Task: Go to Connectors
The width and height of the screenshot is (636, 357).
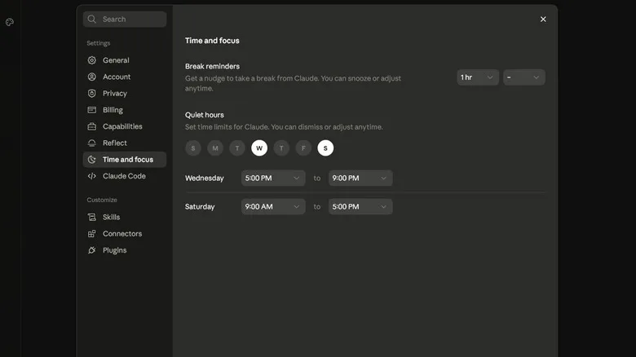Action: 125,234
